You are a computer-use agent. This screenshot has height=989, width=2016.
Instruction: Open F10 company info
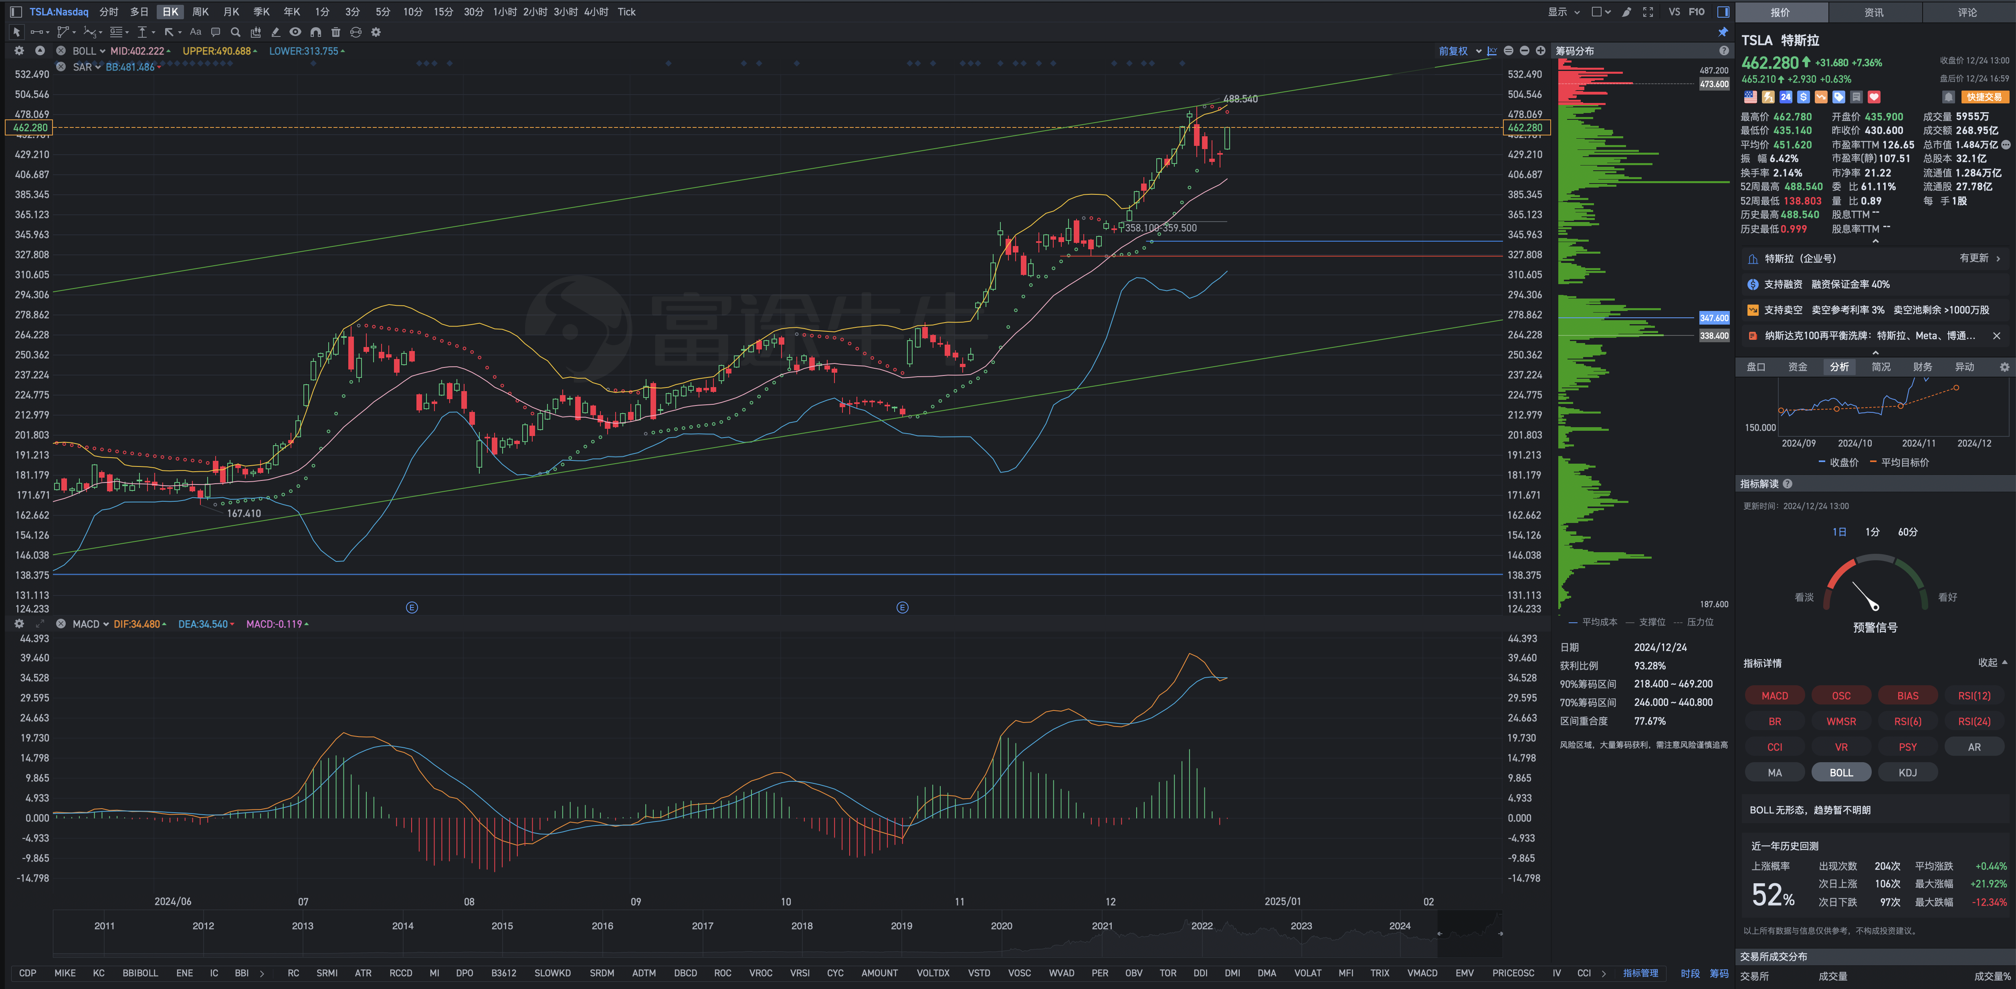click(x=1696, y=12)
